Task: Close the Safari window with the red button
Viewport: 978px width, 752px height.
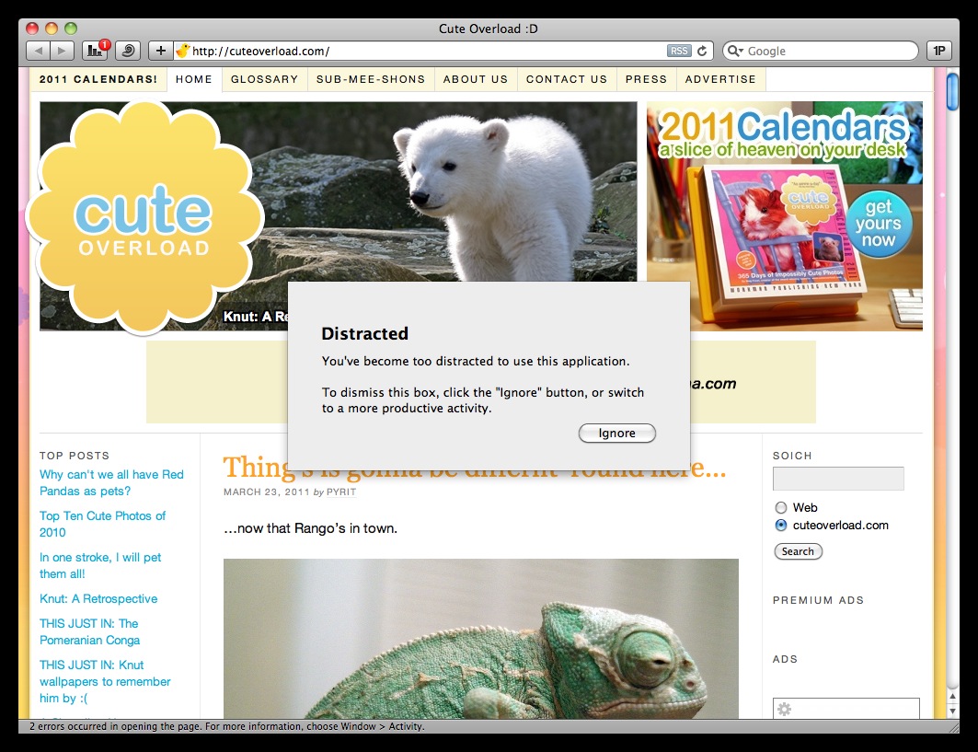Action: (x=32, y=29)
